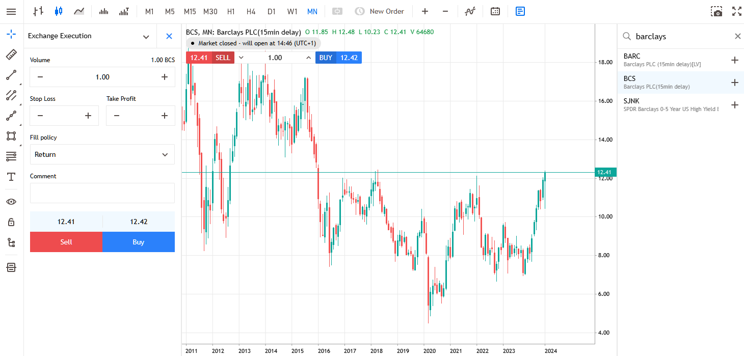Select the trend line drawing tool
The width and height of the screenshot is (744, 356).
11,75
